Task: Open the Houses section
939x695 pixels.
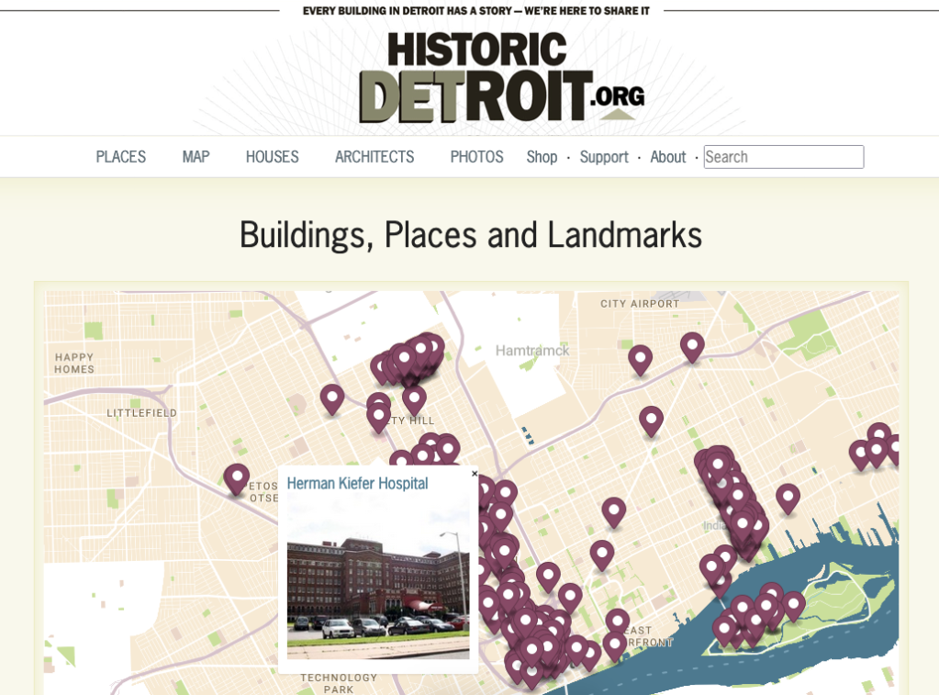Action: point(272,157)
